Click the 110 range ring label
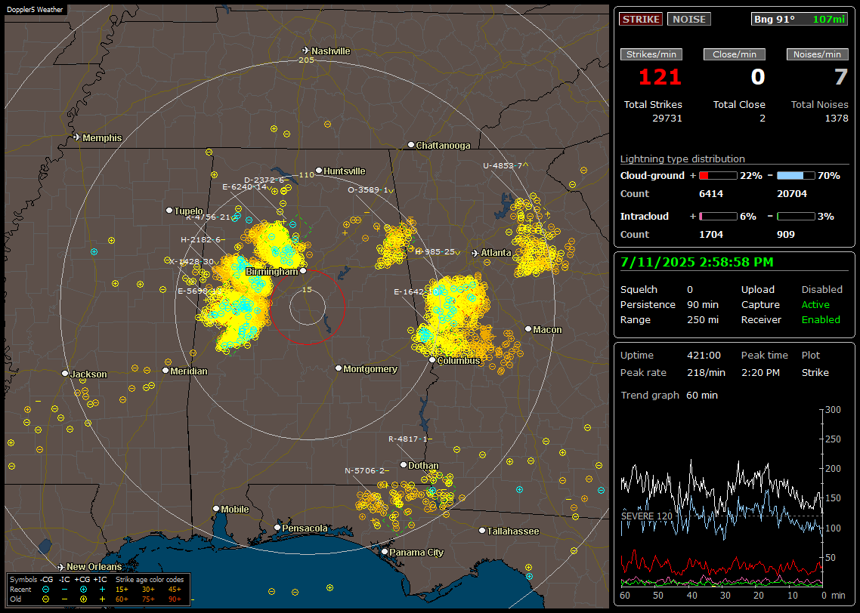860x613 pixels. [306, 174]
